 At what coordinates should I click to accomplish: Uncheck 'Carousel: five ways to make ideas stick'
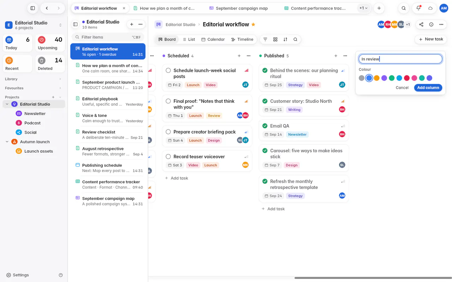coord(265,151)
